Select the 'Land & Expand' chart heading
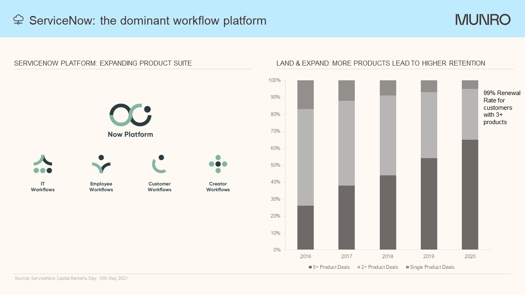 click(x=381, y=63)
